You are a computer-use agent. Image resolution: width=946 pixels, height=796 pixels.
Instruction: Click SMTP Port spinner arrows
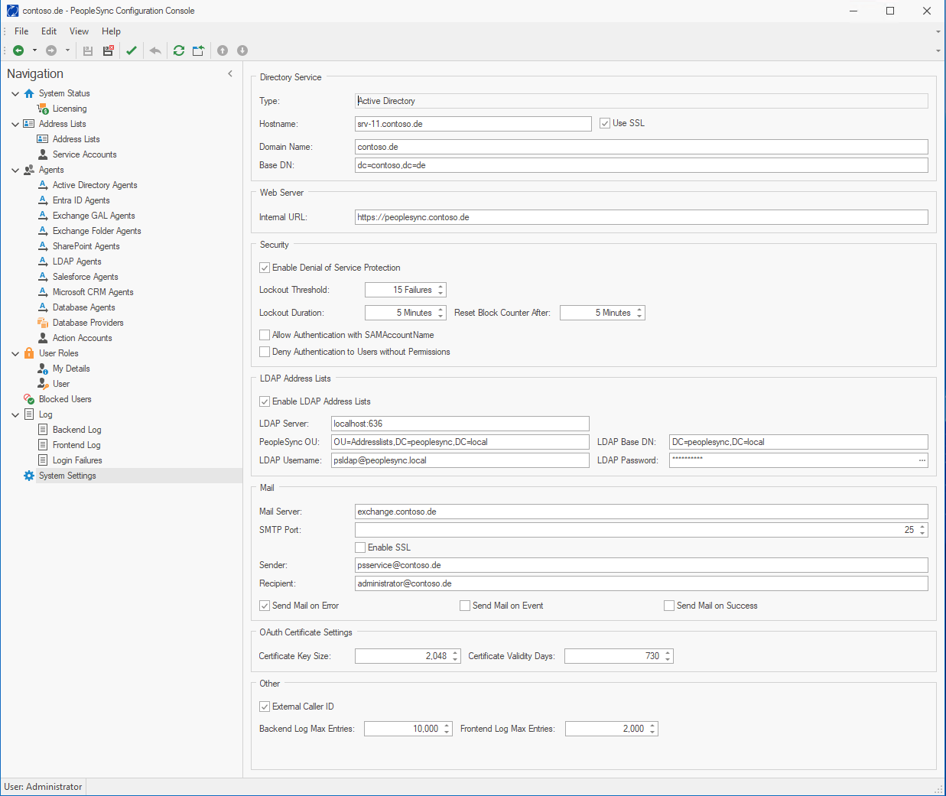[x=922, y=530]
